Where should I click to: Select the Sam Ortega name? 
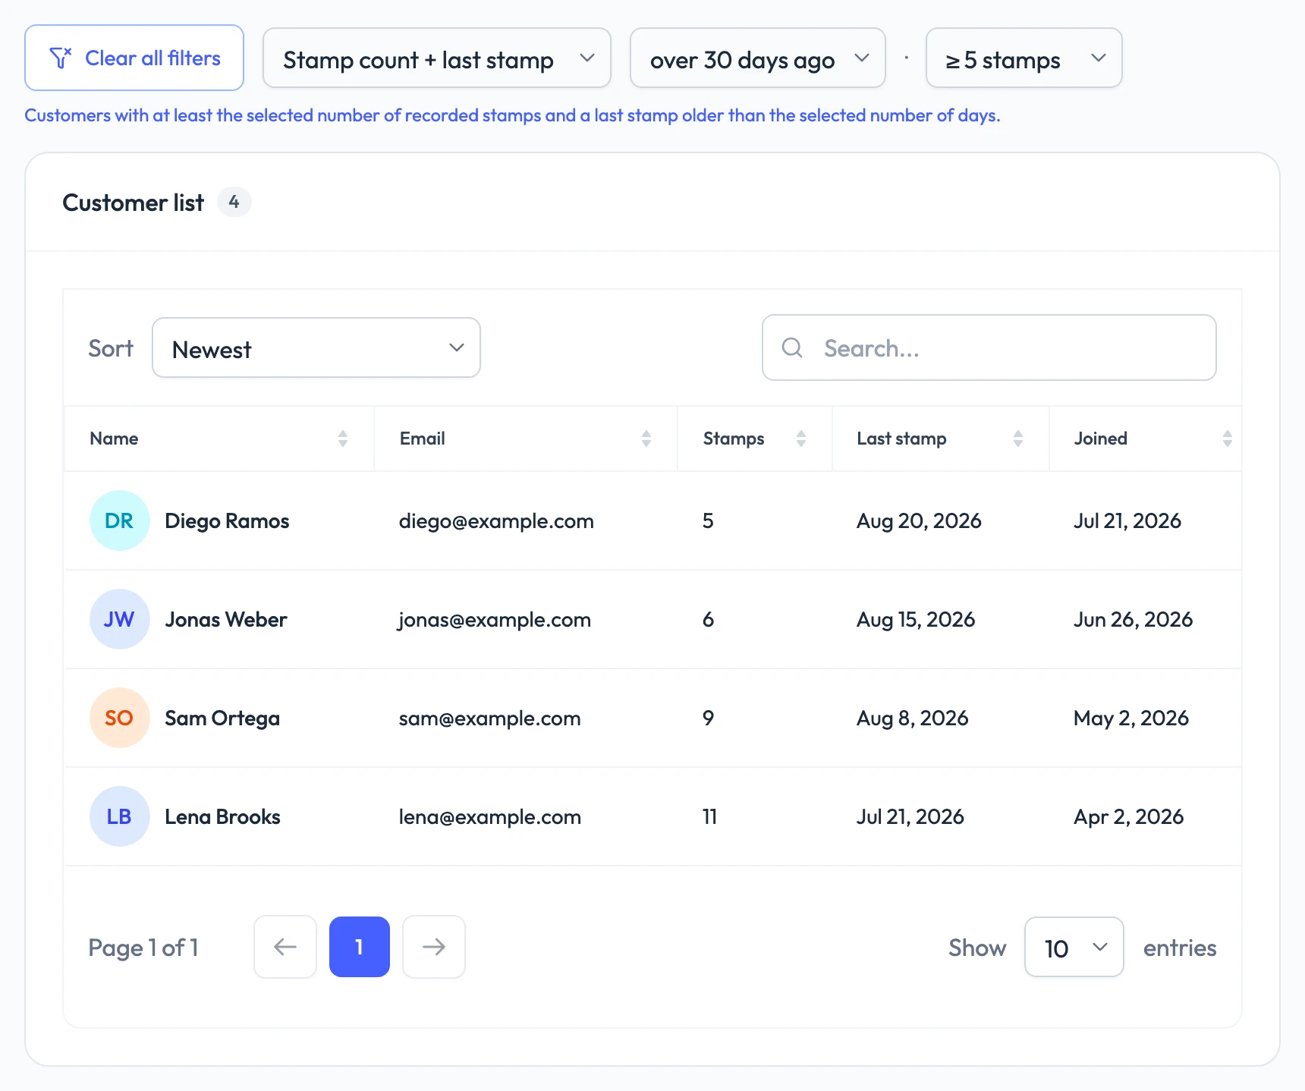pos(222,718)
